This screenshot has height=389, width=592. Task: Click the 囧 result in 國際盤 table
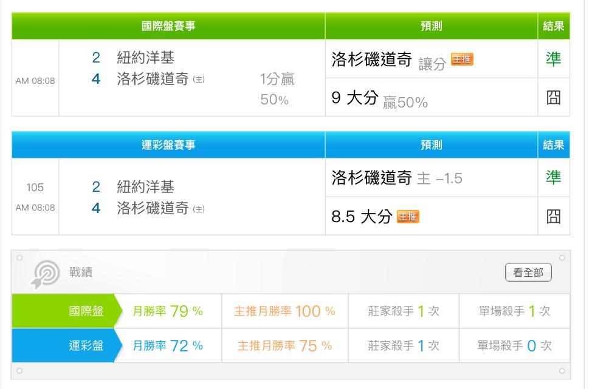tap(554, 98)
